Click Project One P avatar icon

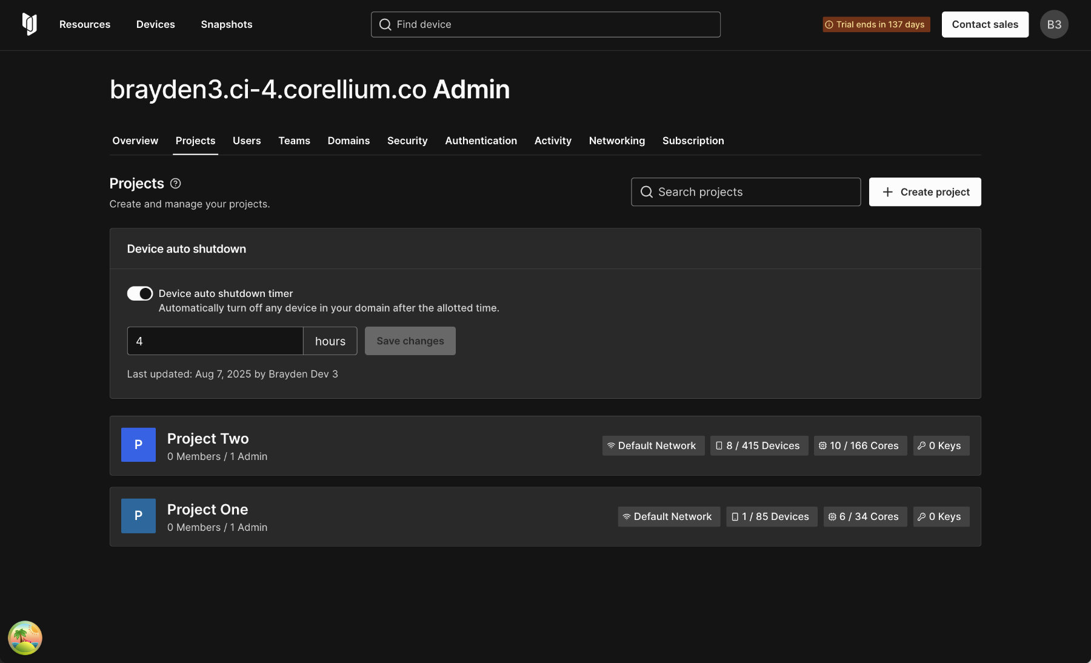138,516
